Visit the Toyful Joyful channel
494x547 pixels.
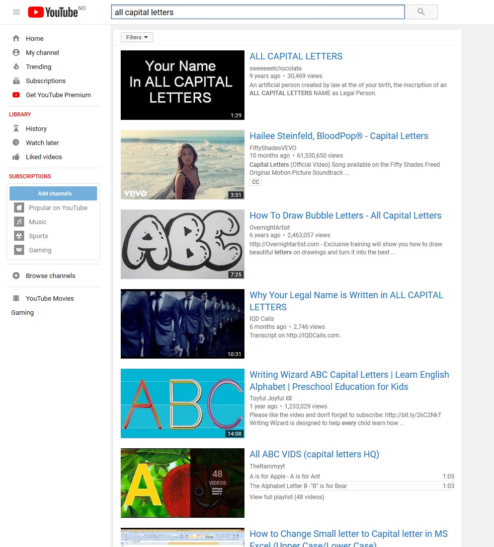[x=267, y=398]
